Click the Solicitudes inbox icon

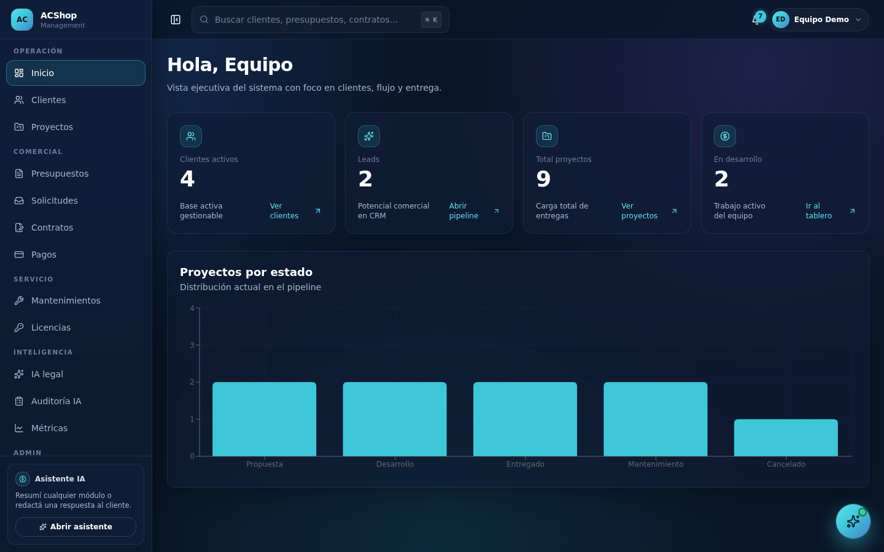(x=19, y=201)
